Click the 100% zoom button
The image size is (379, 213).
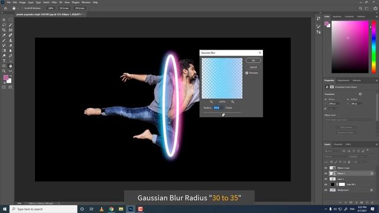click(50, 8)
